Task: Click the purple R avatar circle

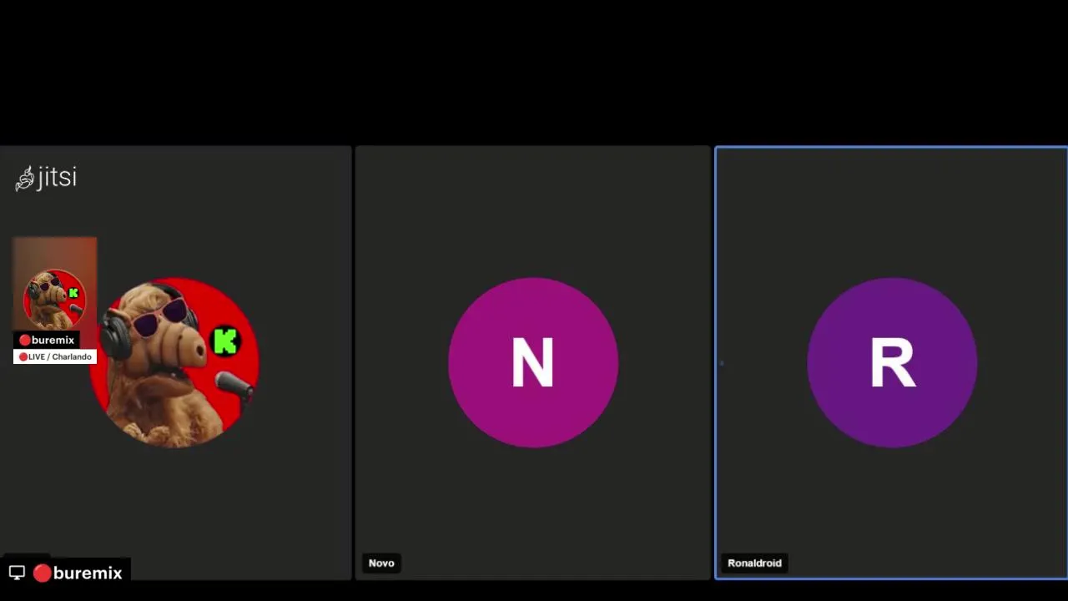Action: [892, 362]
